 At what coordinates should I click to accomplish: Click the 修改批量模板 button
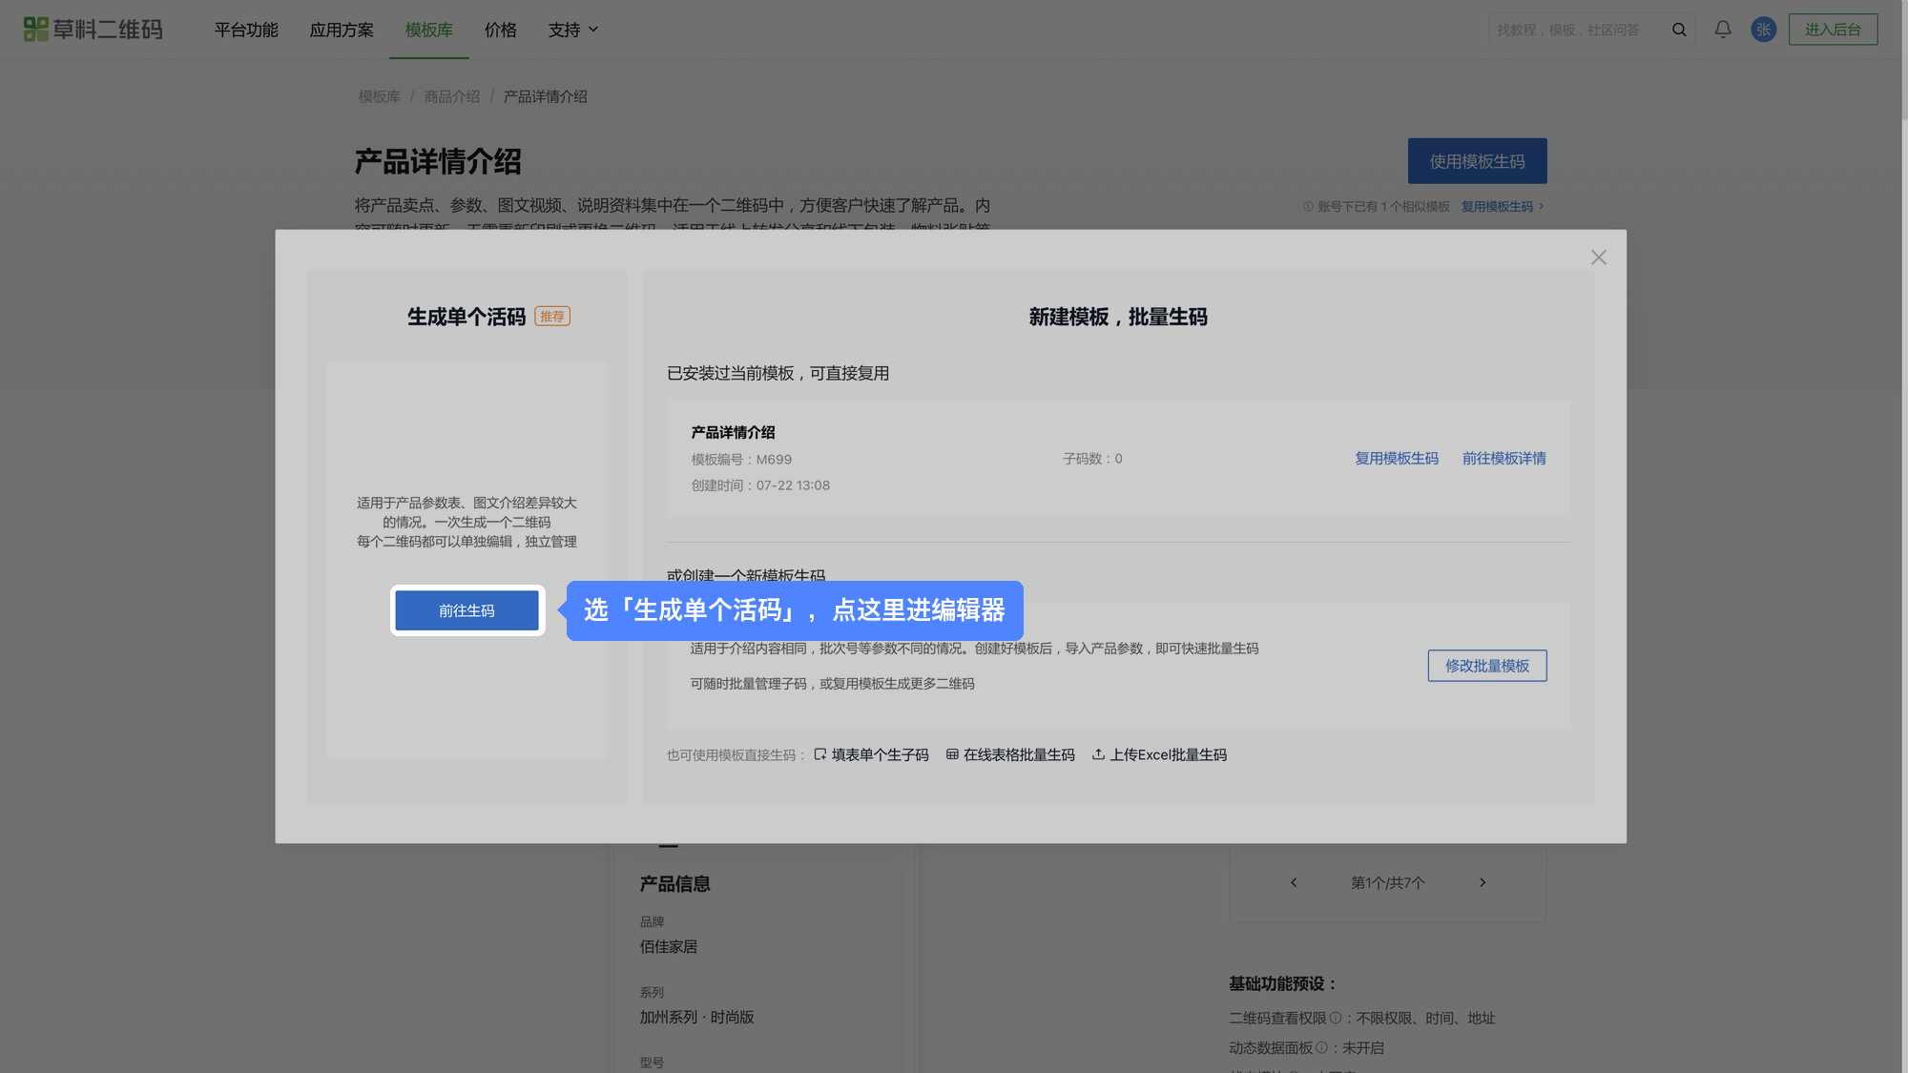tap(1487, 666)
